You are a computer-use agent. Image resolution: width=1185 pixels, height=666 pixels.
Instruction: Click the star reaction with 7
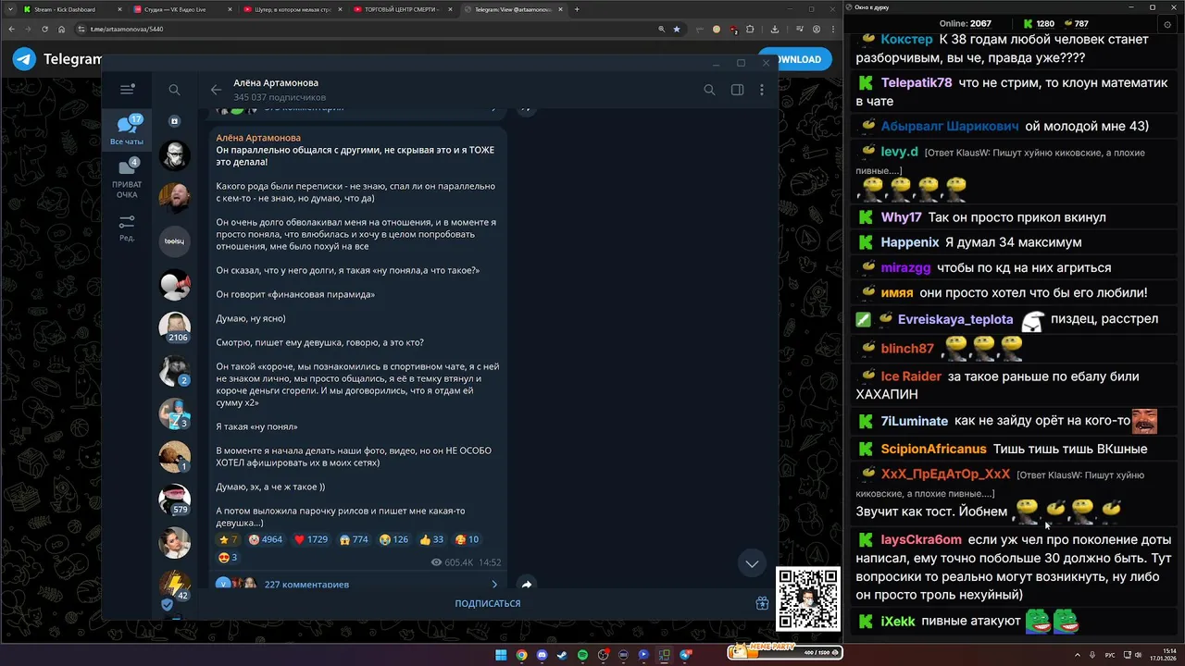click(228, 539)
